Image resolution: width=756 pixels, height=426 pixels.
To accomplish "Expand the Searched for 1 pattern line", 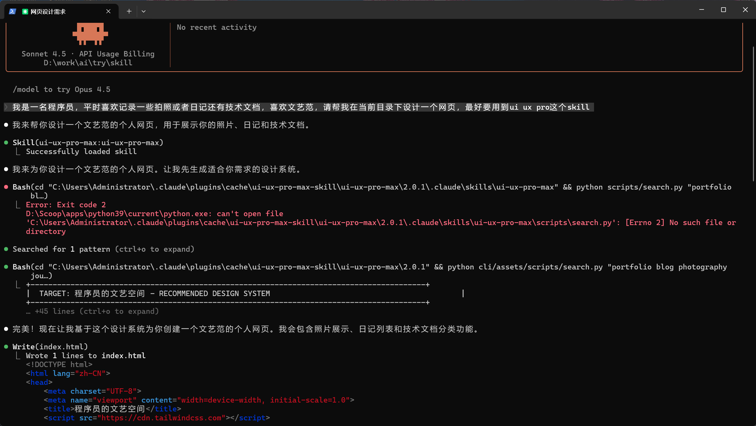I will coord(103,249).
